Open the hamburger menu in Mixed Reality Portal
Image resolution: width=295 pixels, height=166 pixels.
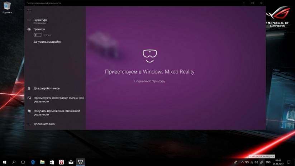(x=29, y=11)
